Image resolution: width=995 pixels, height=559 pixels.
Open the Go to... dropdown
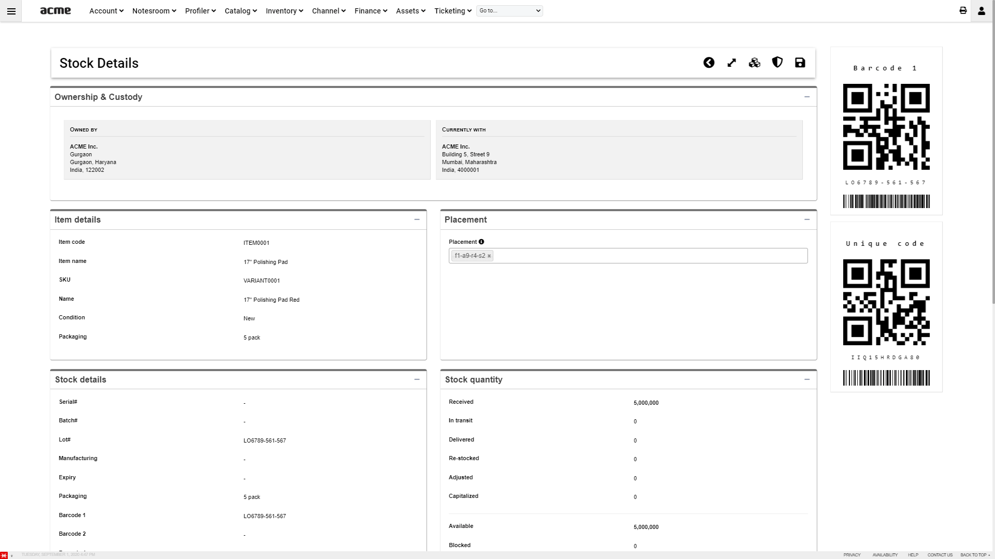pyautogui.click(x=509, y=11)
